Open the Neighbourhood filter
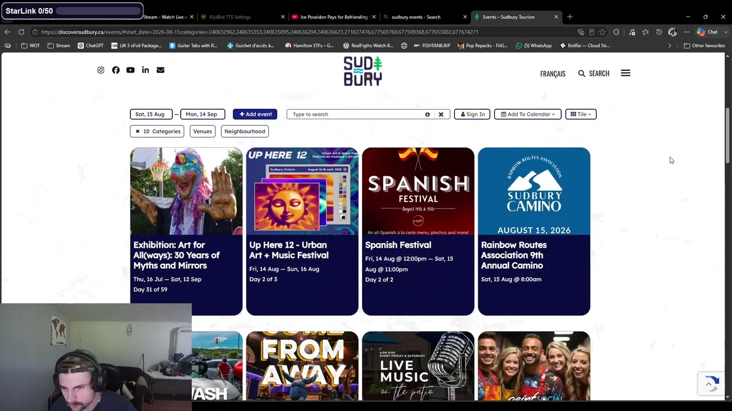 click(245, 131)
